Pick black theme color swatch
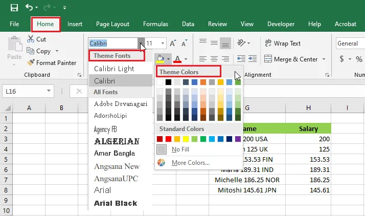 pos(168,82)
